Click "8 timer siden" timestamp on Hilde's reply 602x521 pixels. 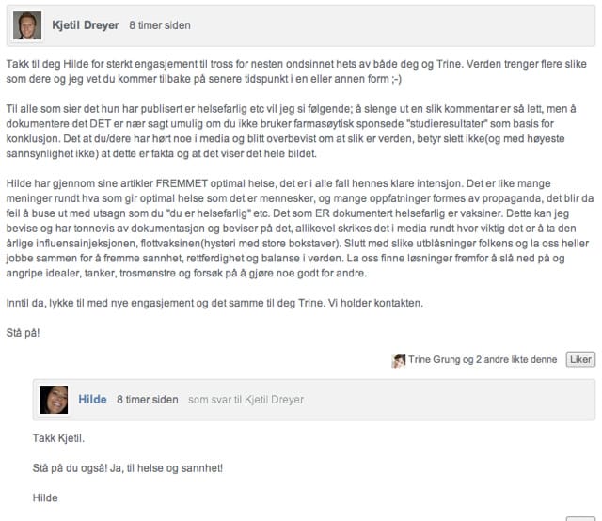coord(147,399)
